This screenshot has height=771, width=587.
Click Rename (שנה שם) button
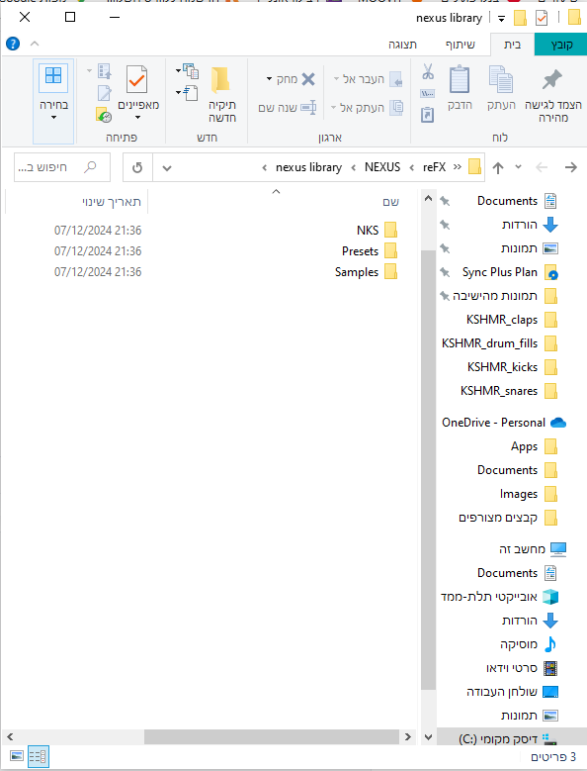[x=288, y=108]
